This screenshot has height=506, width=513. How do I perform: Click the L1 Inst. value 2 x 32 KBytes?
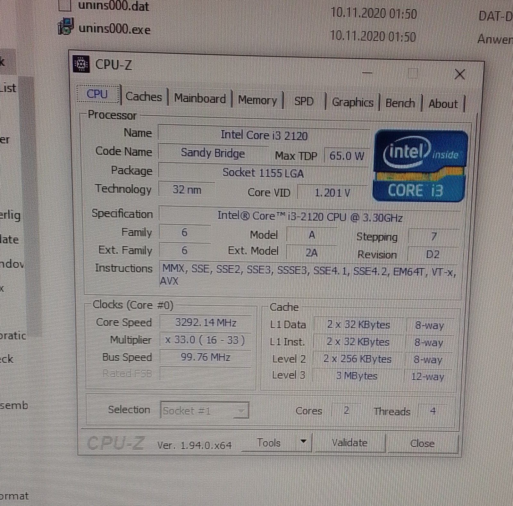[x=358, y=342]
